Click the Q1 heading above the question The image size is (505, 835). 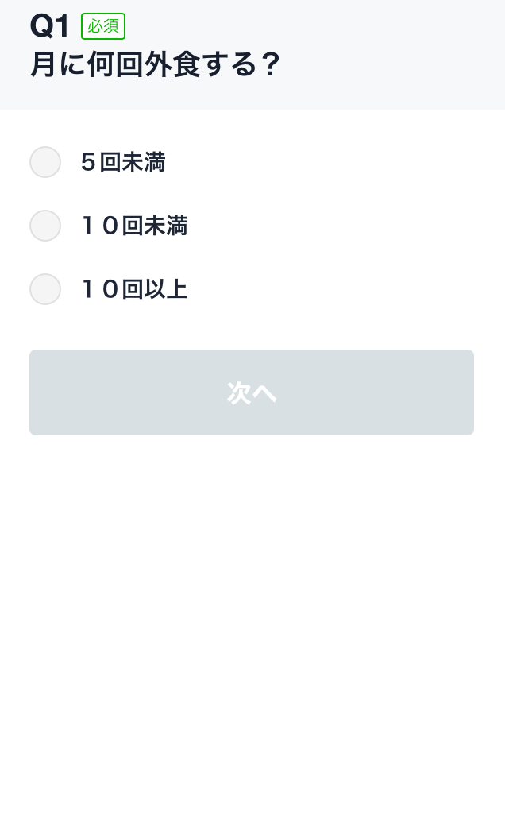click(x=50, y=27)
